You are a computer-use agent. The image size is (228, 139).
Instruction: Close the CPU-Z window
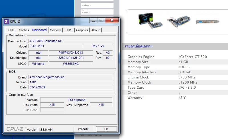111,20
